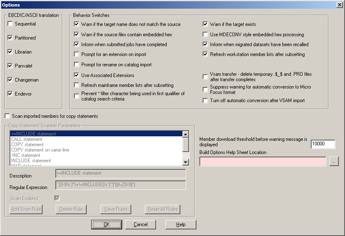
Task: Click the member download threshold field
Action: point(322,144)
